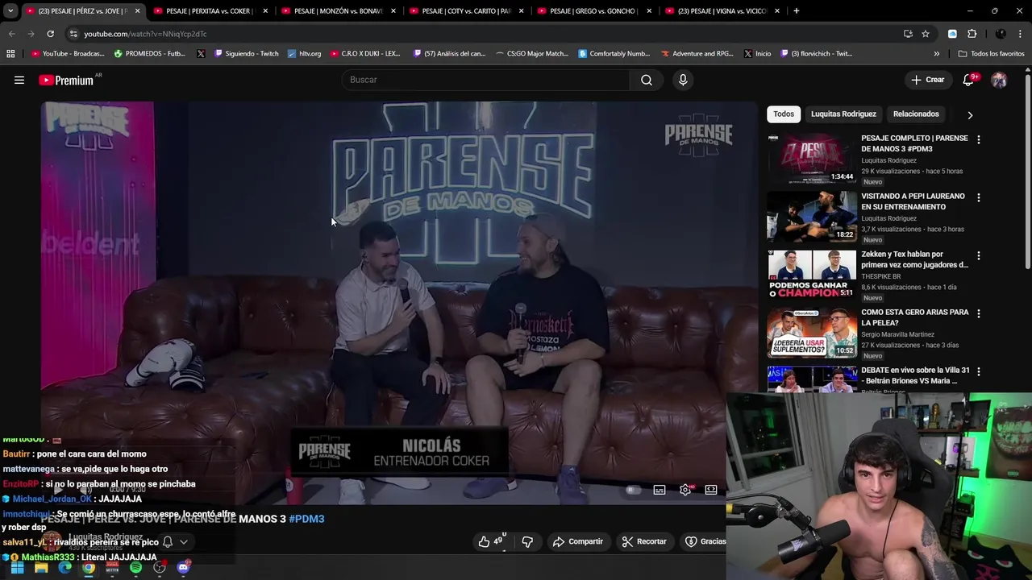Image resolution: width=1032 pixels, height=580 pixels.
Task: Switch the player to theater mode
Action: [711, 490]
